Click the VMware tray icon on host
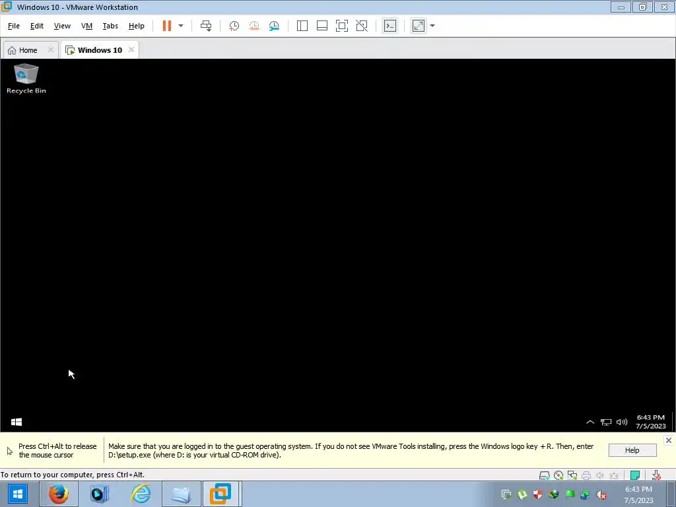This screenshot has height=507, width=676. pos(506,494)
